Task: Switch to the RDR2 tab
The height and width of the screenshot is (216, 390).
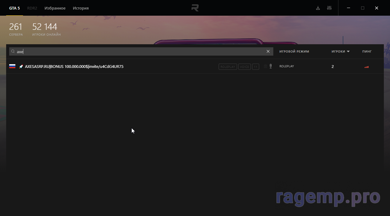Action: [32, 8]
